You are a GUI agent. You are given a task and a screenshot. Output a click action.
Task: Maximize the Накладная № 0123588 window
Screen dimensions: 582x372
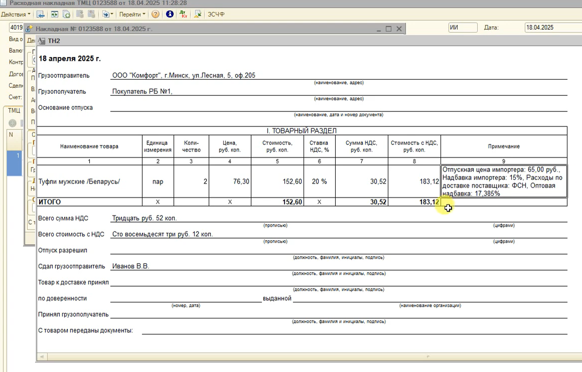[x=389, y=29]
